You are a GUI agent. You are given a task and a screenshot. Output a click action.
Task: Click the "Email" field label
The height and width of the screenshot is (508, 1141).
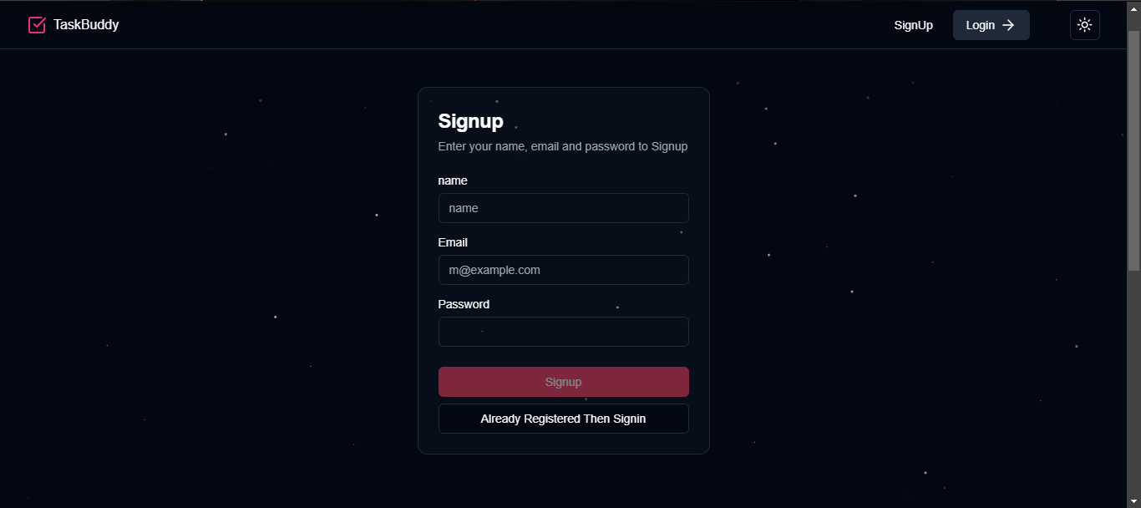tap(453, 242)
